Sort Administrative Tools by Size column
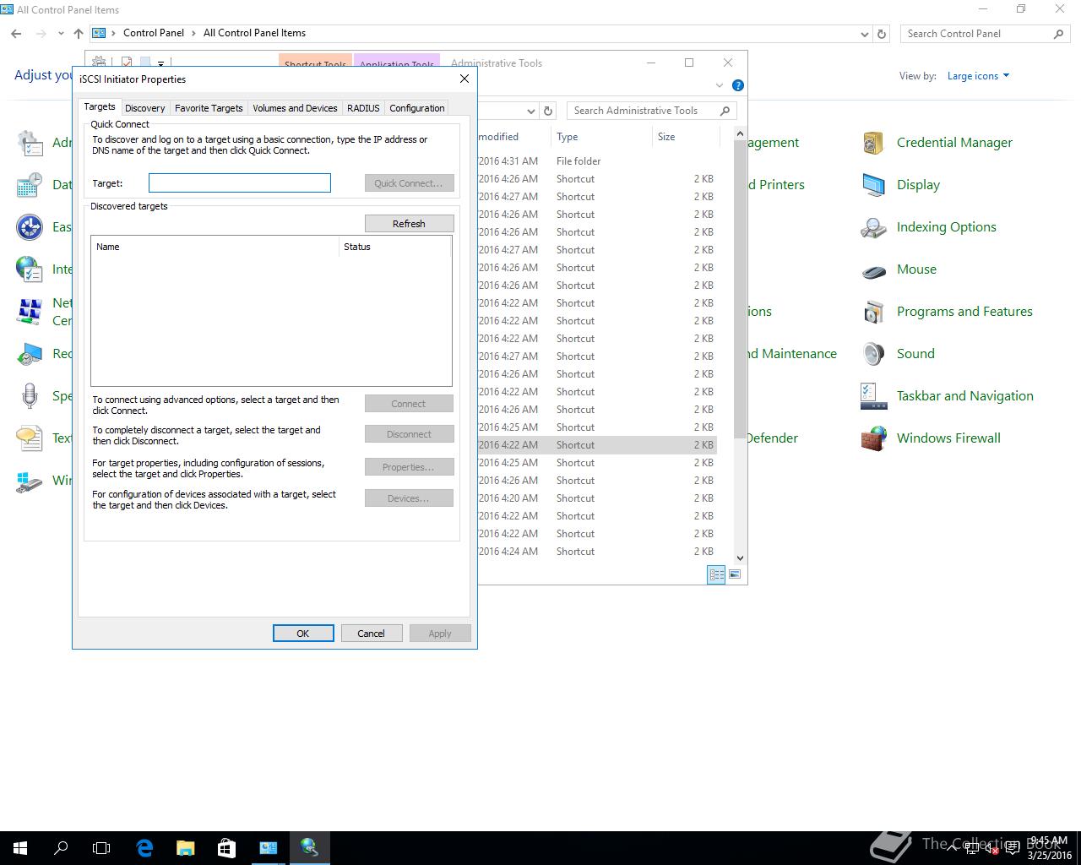 (x=686, y=137)
